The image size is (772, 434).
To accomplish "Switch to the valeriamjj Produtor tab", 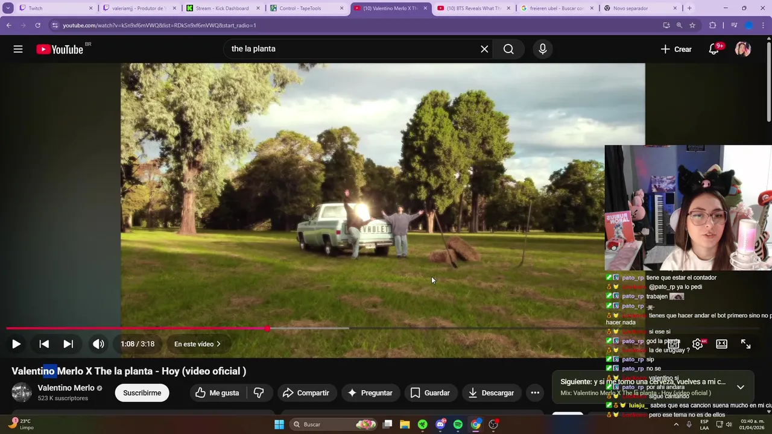I will click(x=139, y=8).
